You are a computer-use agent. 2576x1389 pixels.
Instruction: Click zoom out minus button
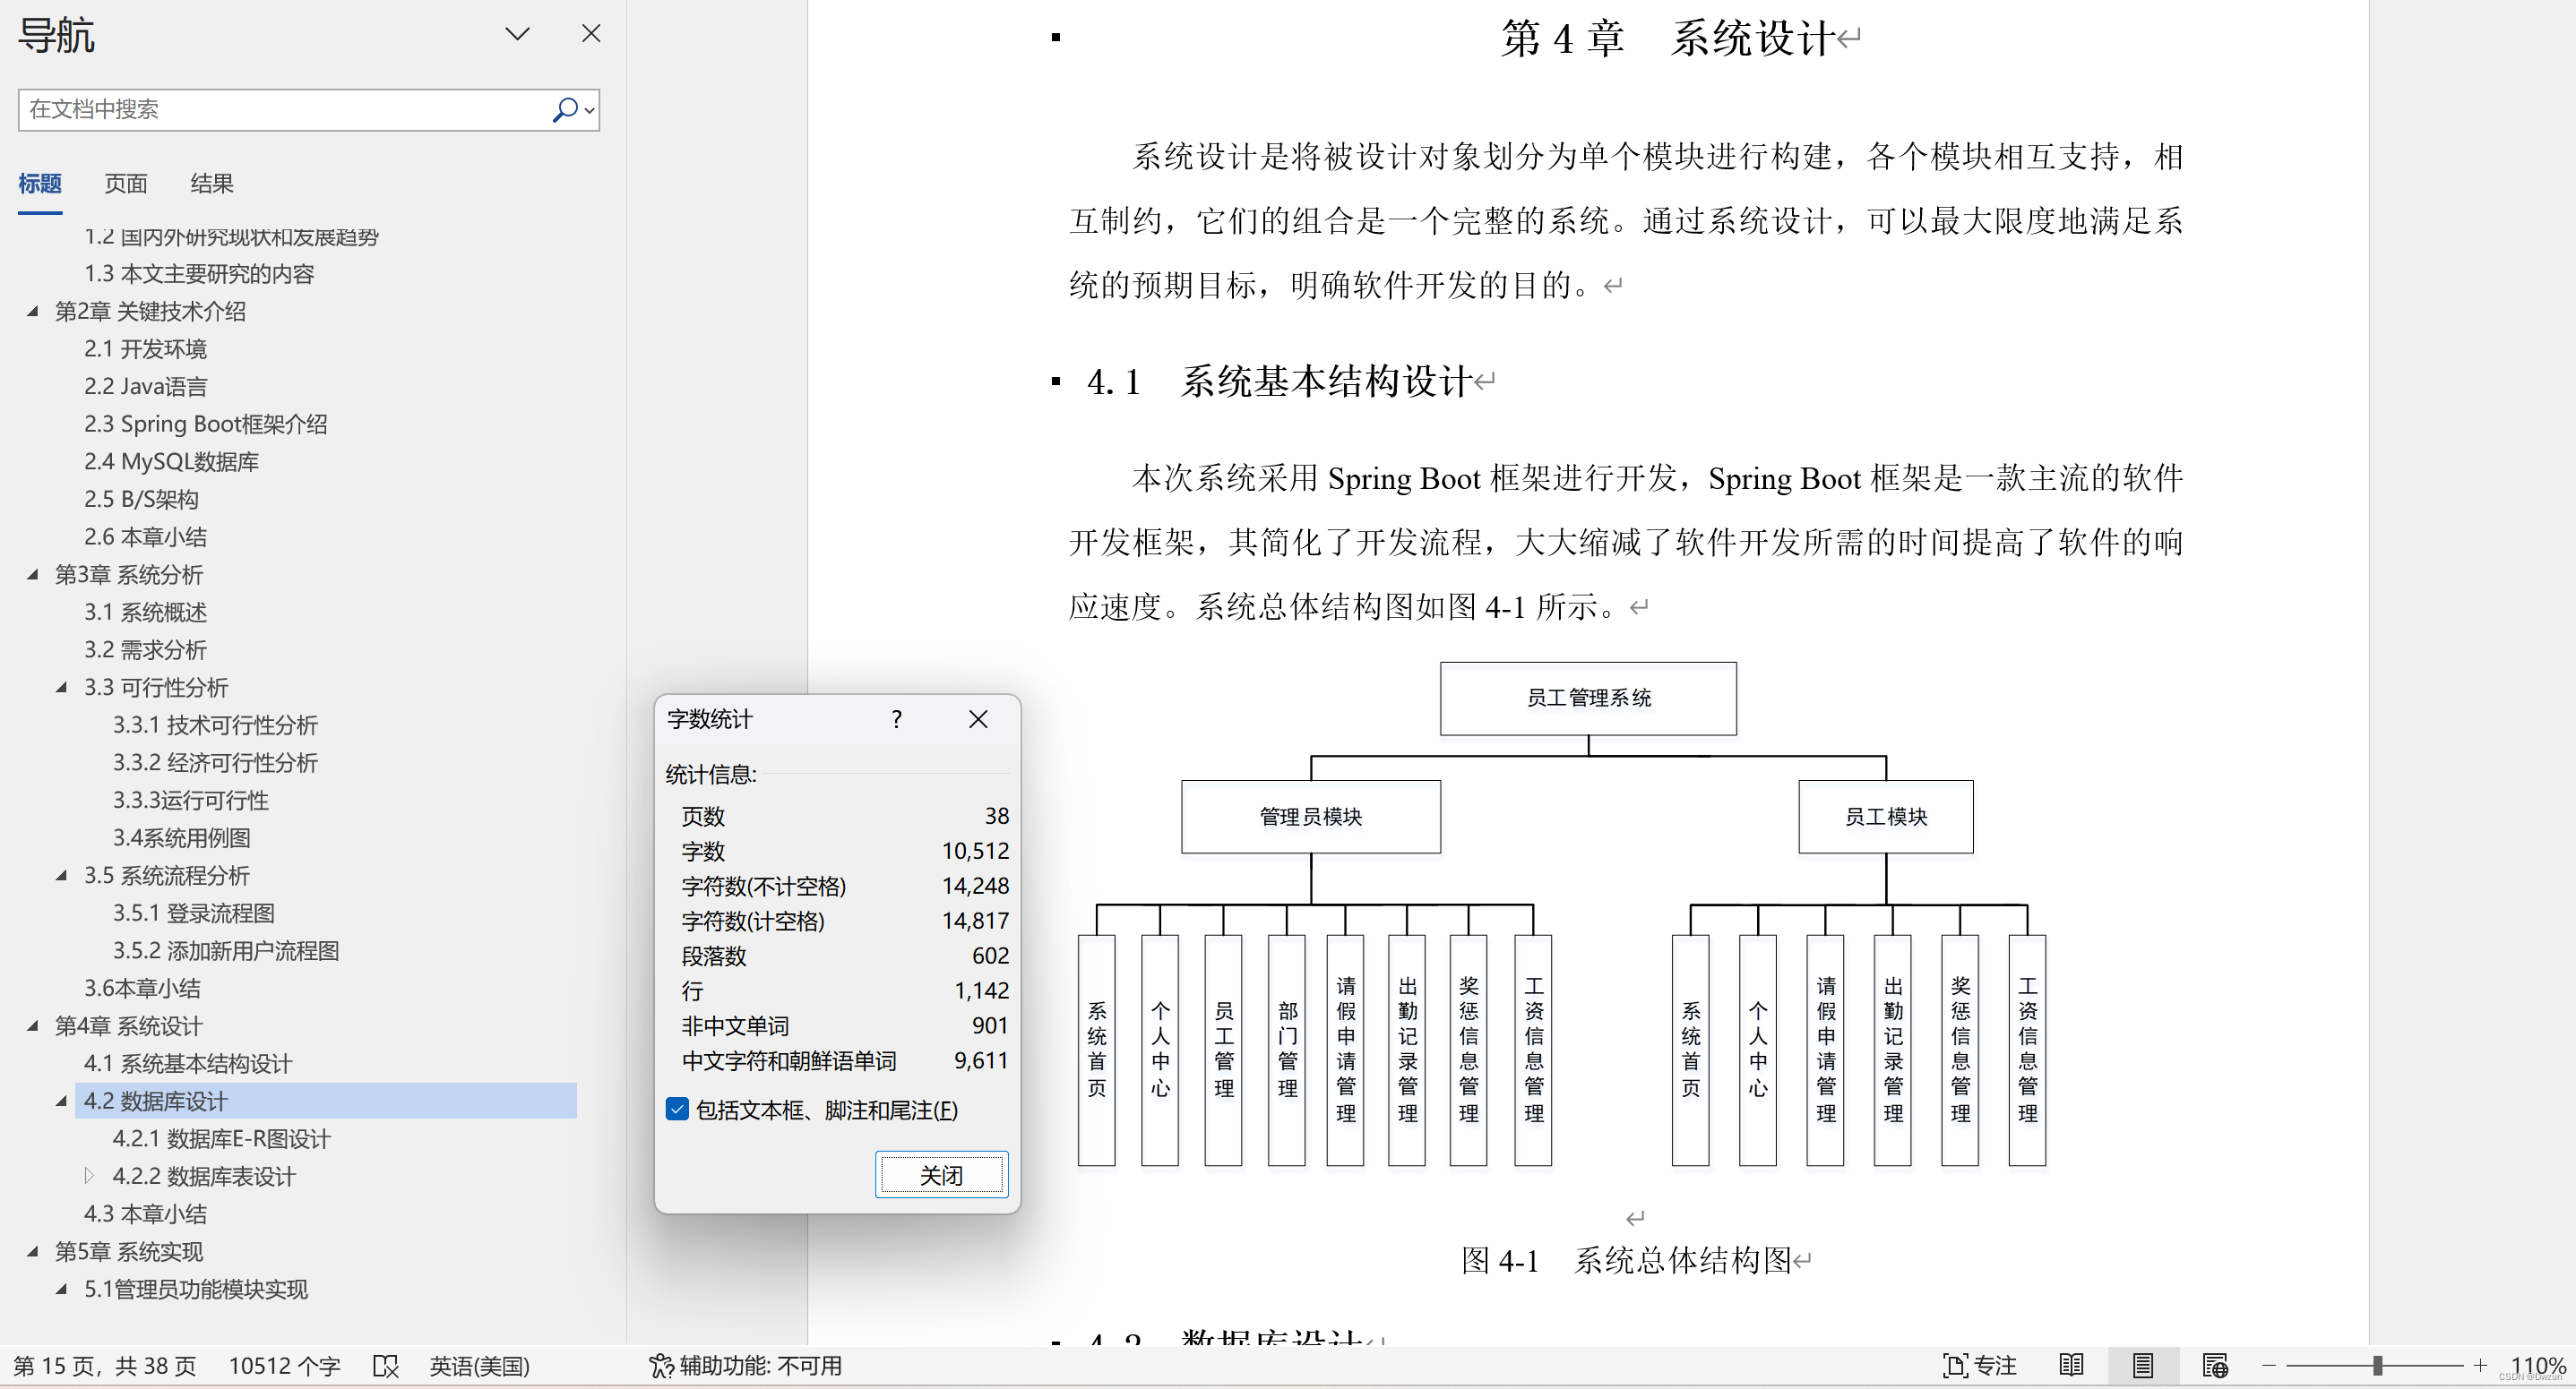pyautogui.click(x=2269, y=1366)
